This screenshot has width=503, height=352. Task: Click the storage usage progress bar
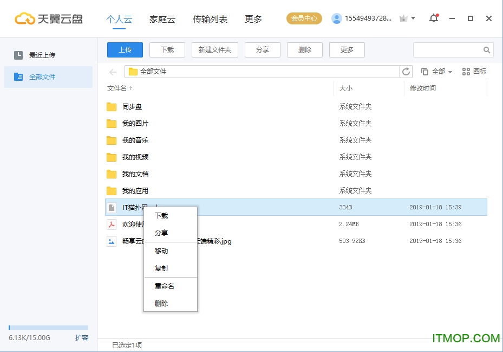click(x=48, y=328)
